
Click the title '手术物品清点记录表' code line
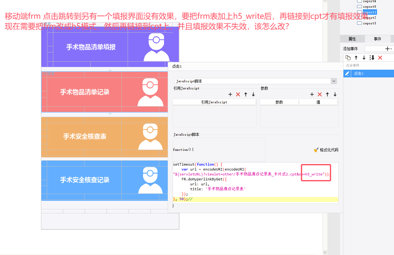tap(218, 189)
